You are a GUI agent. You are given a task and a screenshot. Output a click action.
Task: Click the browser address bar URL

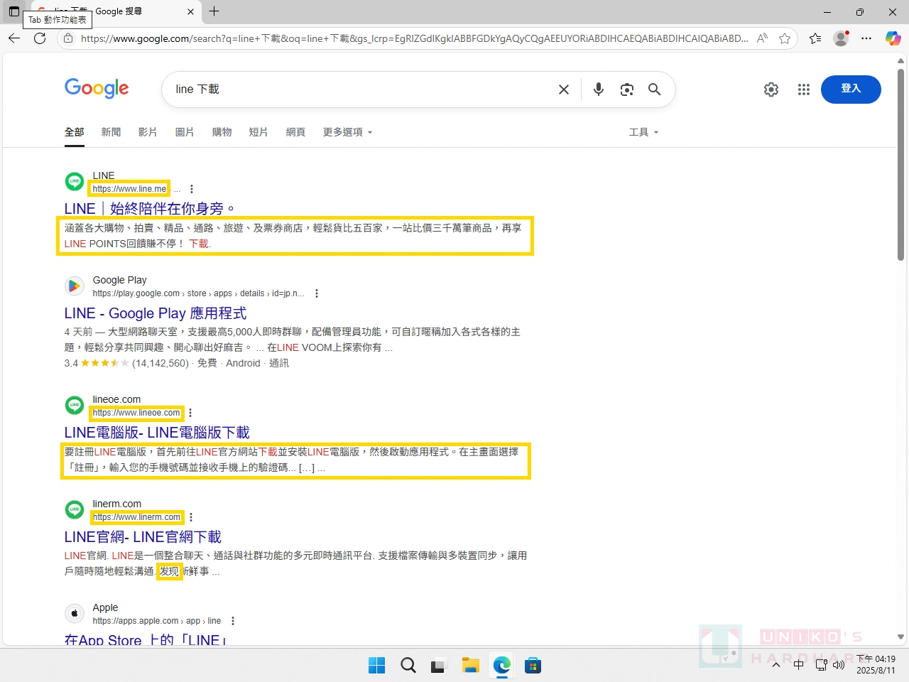coord(414,38)
